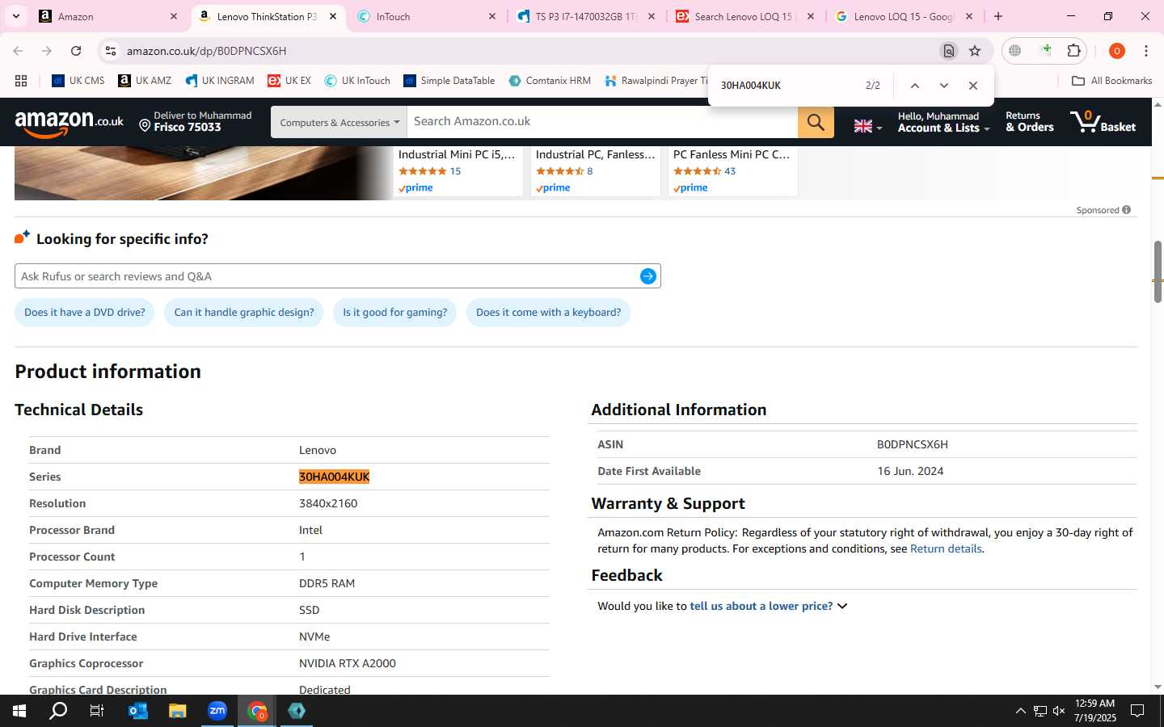Viewport: 1164px width, 727px height.
Task: Change delivery location Frisco 75033
Action: [195, 122]
